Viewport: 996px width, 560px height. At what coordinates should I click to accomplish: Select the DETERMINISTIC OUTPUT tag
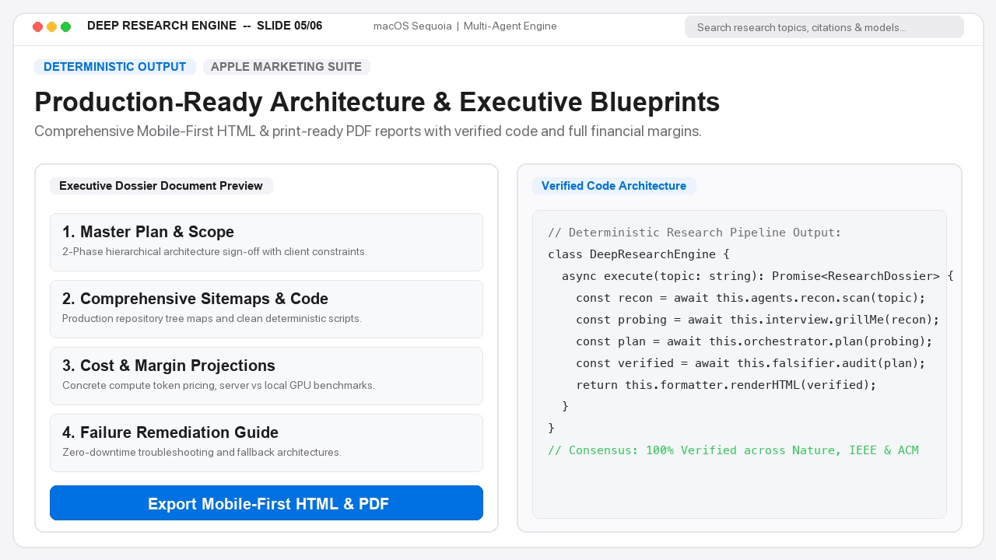click(x=115, y=67)
